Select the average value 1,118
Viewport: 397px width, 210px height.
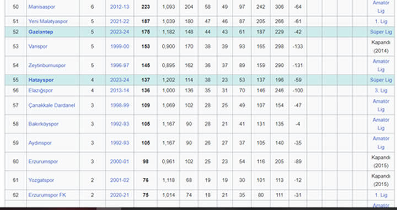[x=168, y=180]
